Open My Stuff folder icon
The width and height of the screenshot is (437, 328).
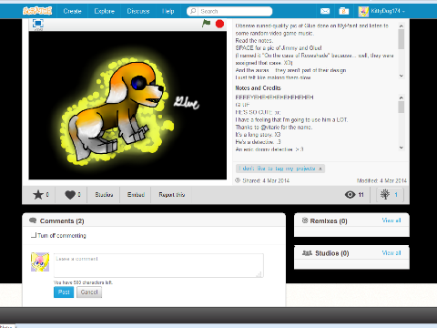(343, 11)
